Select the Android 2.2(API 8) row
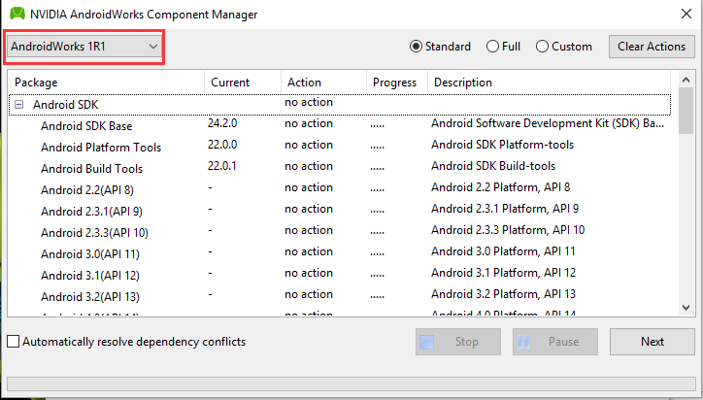The width and height of the screenshot is (703, 400). 340,189
